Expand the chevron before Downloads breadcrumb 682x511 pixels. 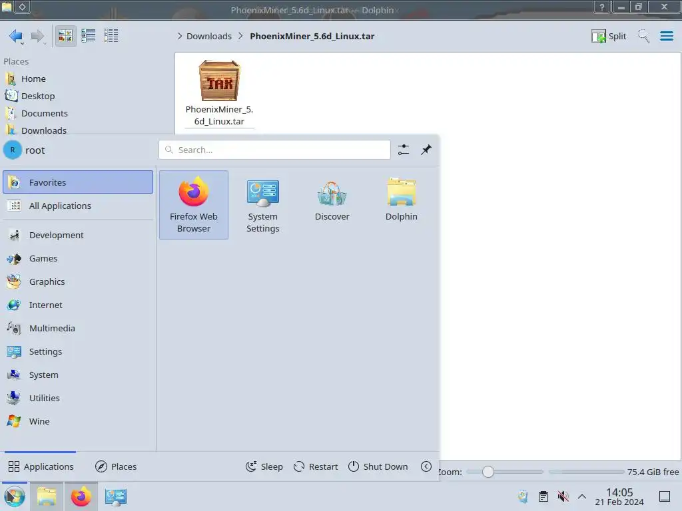[x=180, y=36]
